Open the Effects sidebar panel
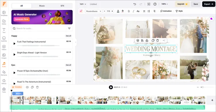This screenshot has width=216, height=112. click(4, 82)
